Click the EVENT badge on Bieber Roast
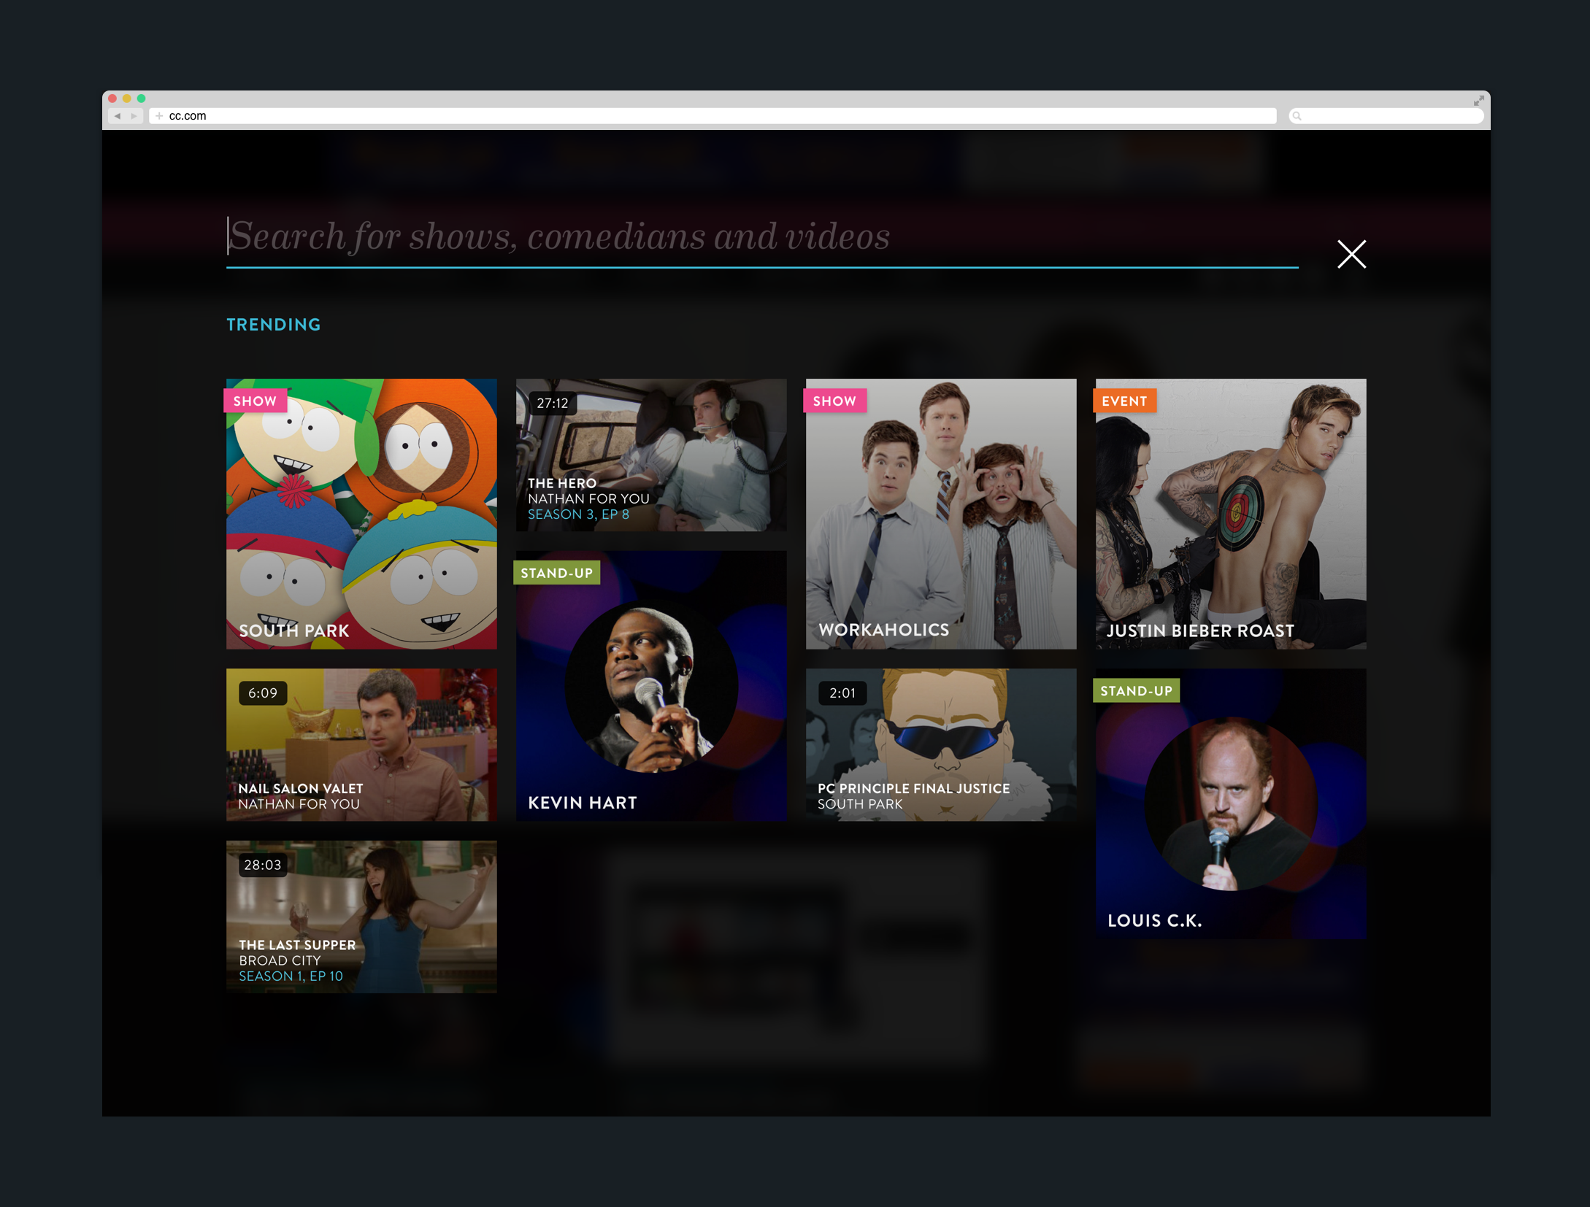 tap(1124, 401)
